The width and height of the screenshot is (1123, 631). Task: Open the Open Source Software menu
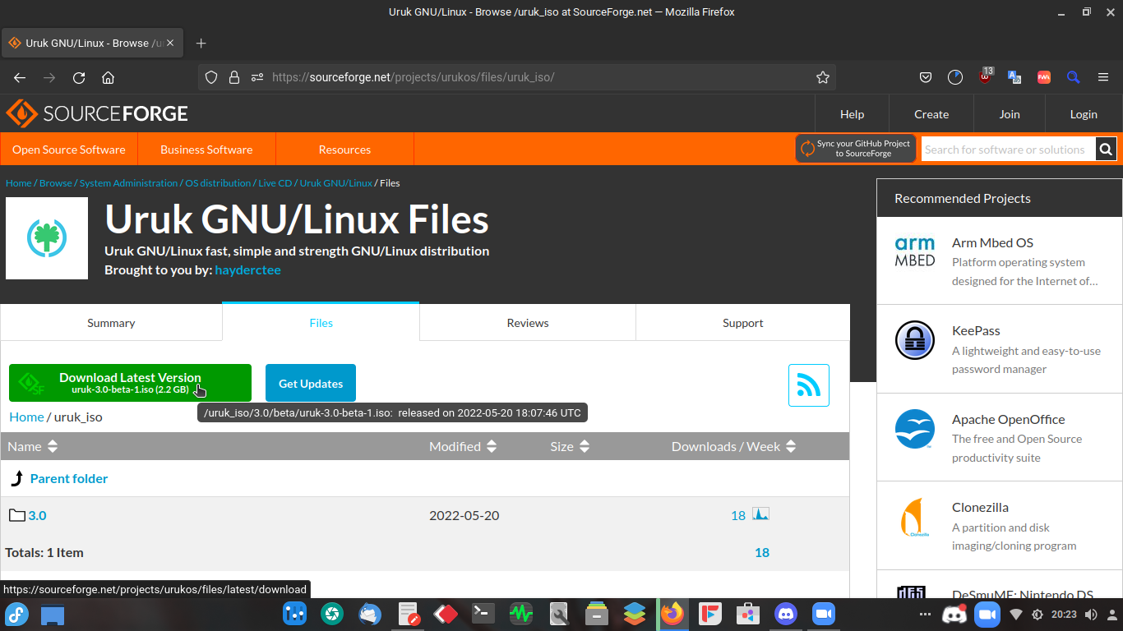(x=69, y=150)
